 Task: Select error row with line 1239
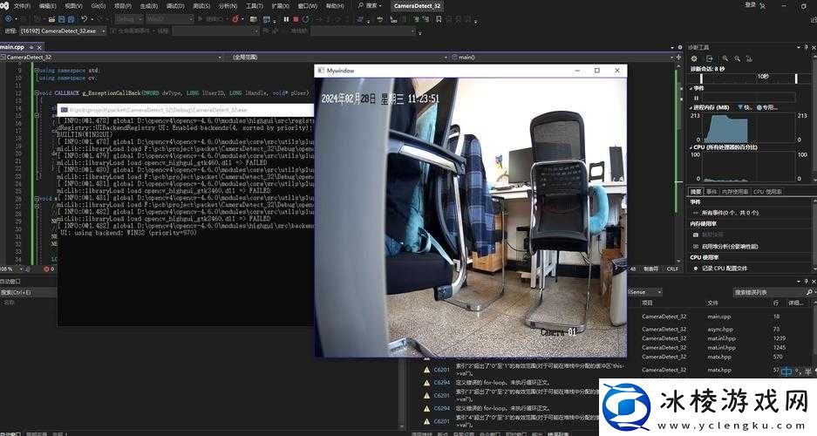click(x=719, y=338)
